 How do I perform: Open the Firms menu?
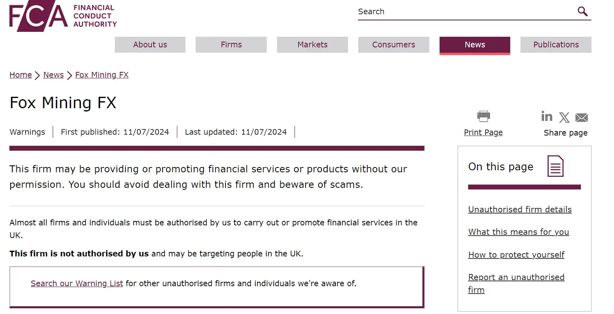pos(231,45)
